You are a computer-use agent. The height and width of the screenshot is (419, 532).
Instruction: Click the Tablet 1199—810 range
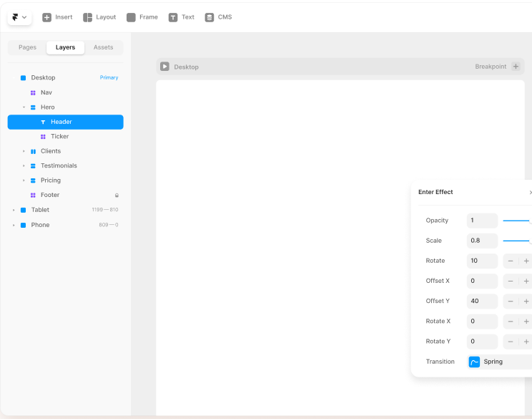(x=105, y=210)
